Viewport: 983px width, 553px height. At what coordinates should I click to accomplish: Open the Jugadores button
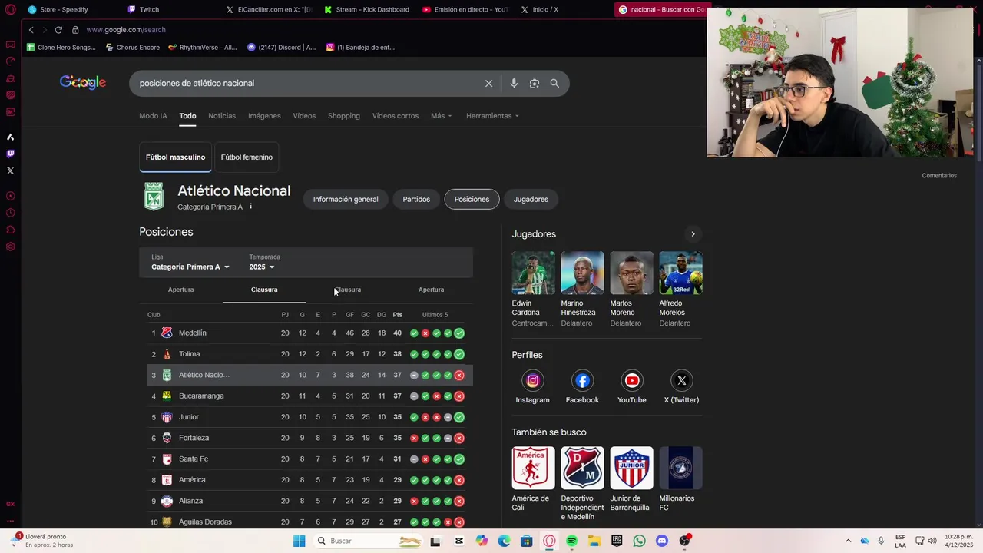click(531, 199)
